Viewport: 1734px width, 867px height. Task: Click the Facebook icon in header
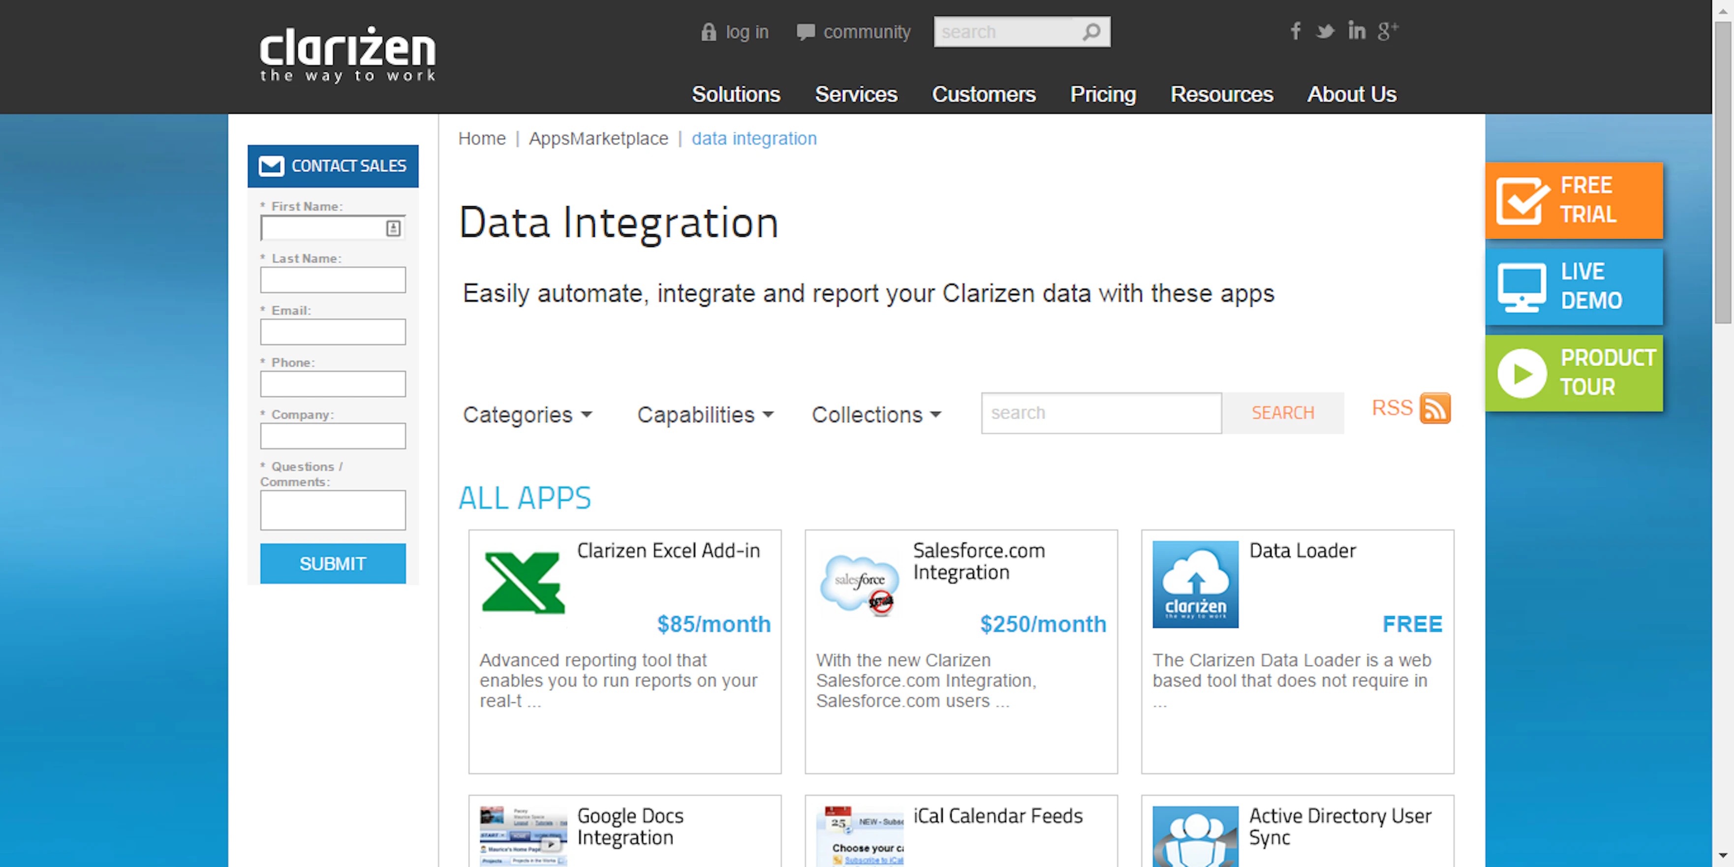point(1295,31)
